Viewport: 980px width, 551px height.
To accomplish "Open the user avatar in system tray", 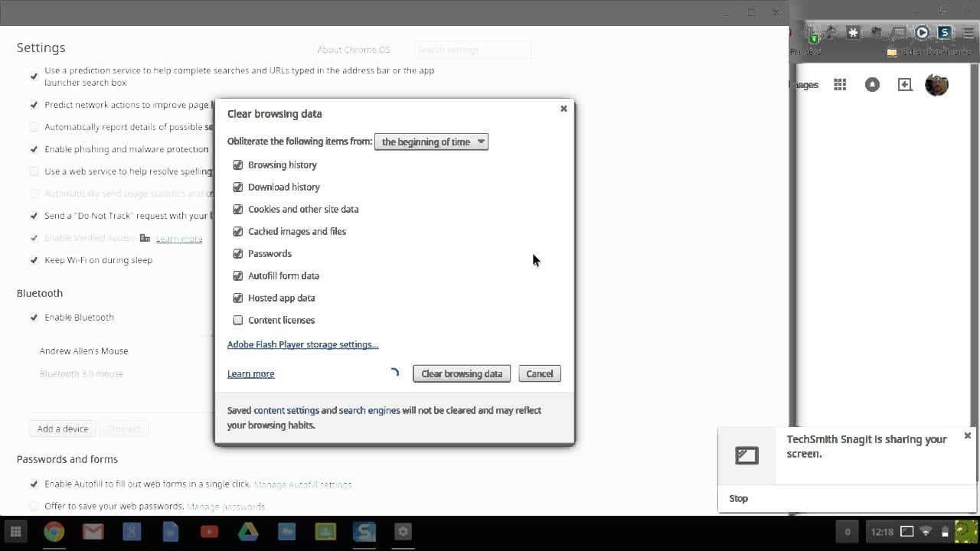I will [966, 532].
